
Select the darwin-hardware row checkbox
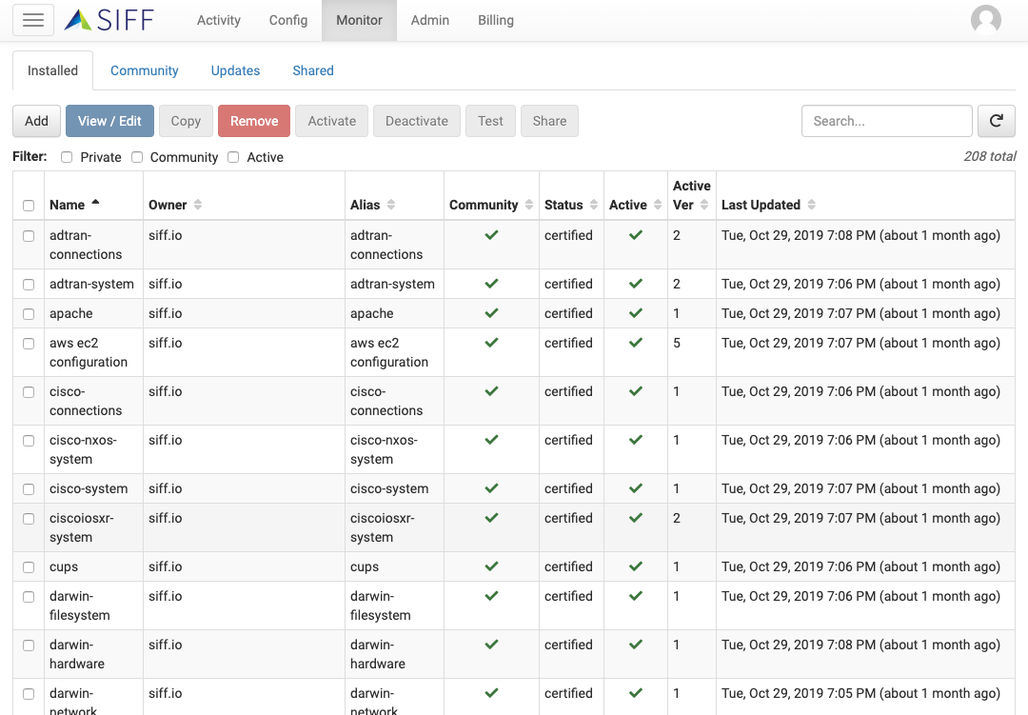click(29, 645)
